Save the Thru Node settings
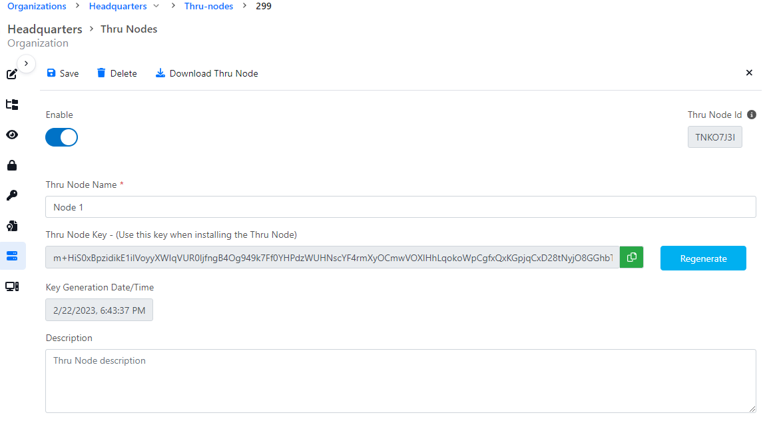The image size is (769, 433). [63, 73]
